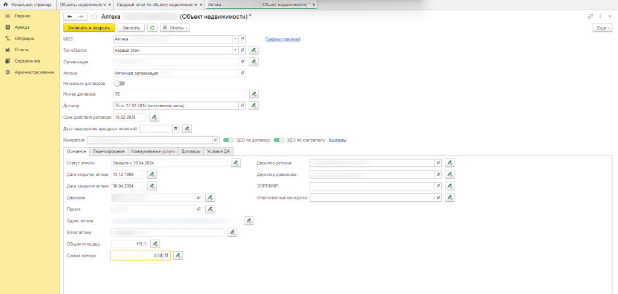Viewport: 618px width, 294px height.
Task: Click the edit icon next to Номер договора
Action: click(254, 94)
